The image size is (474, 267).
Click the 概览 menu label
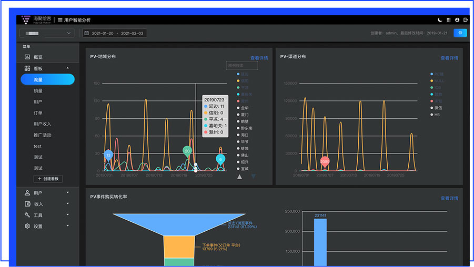[38, 57]
